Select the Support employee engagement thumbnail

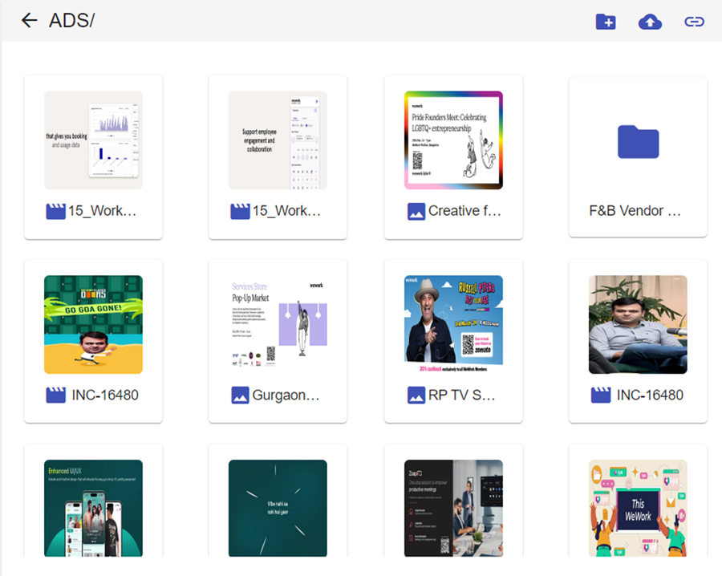[278, 140]
